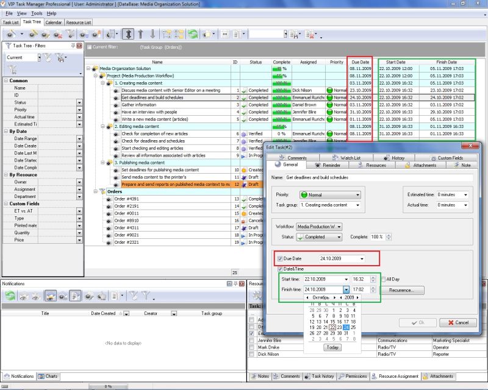Toggle the expand/collapse vertical arrows toolbar button
488x390 pixels.
[128, 34]
